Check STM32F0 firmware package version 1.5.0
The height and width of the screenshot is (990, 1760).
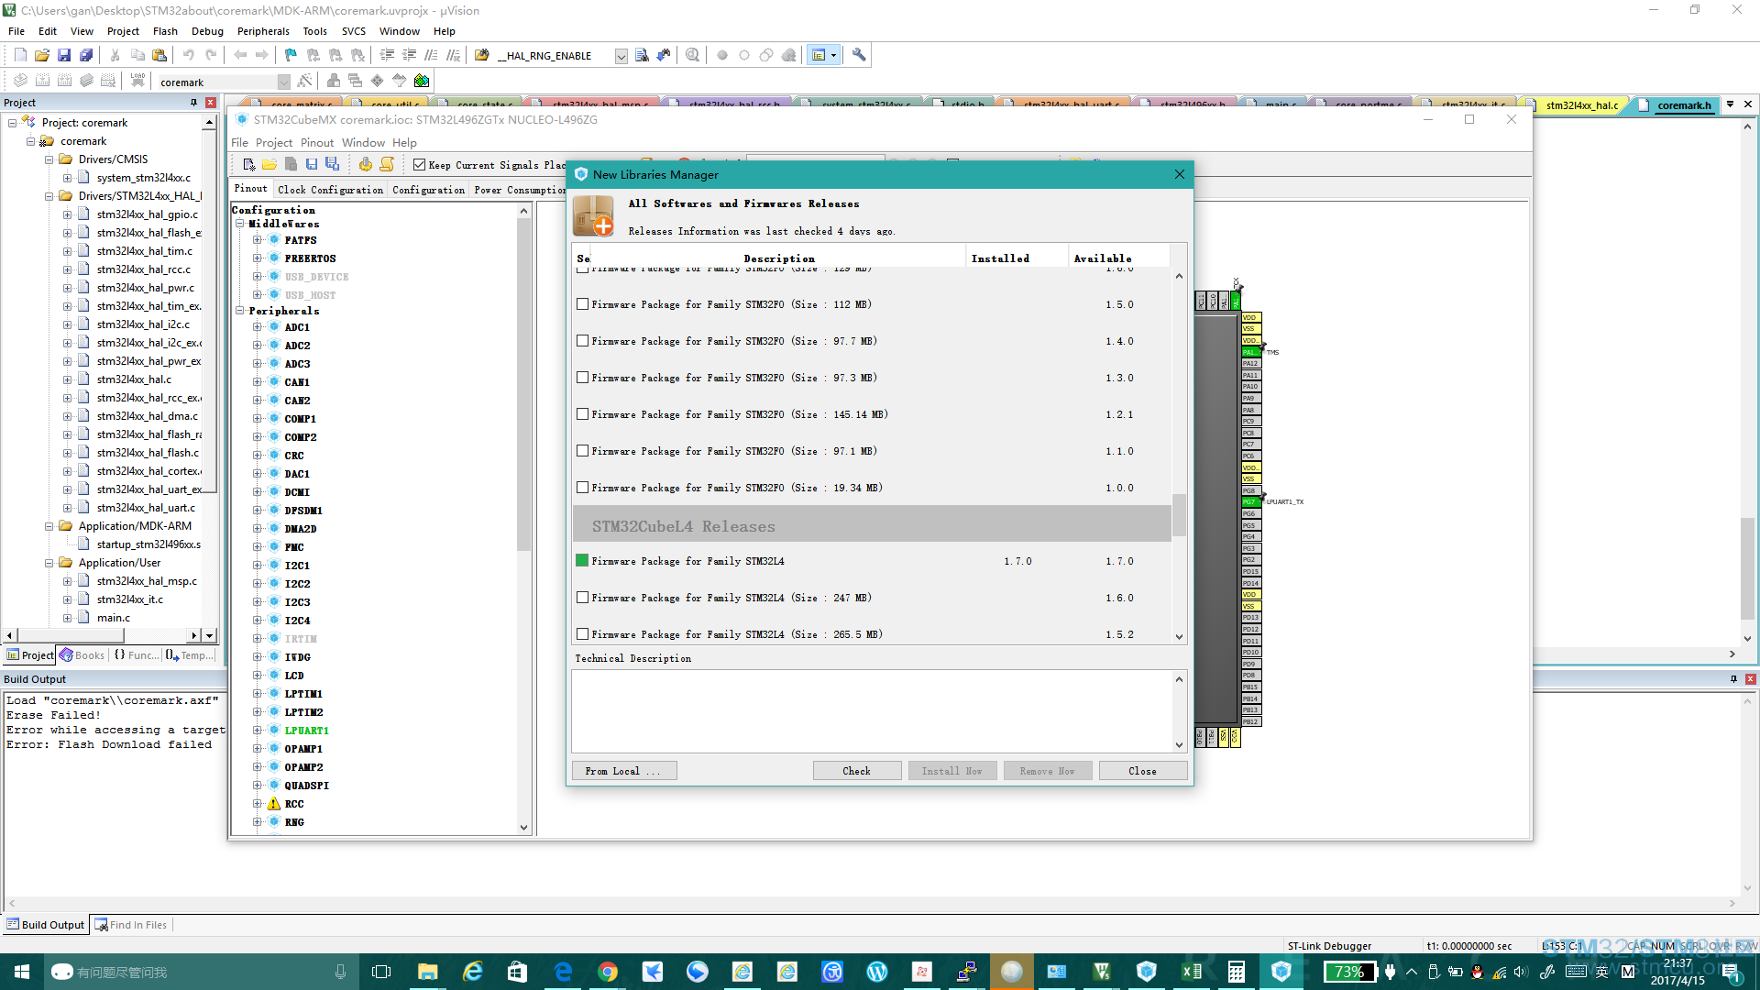582,304
